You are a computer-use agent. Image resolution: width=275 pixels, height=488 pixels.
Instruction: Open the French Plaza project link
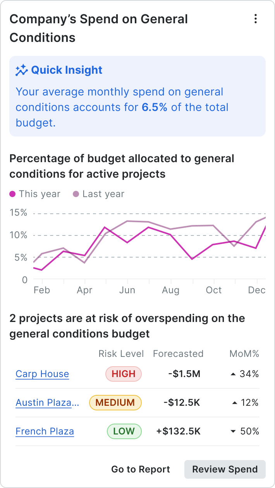point(45,431)
